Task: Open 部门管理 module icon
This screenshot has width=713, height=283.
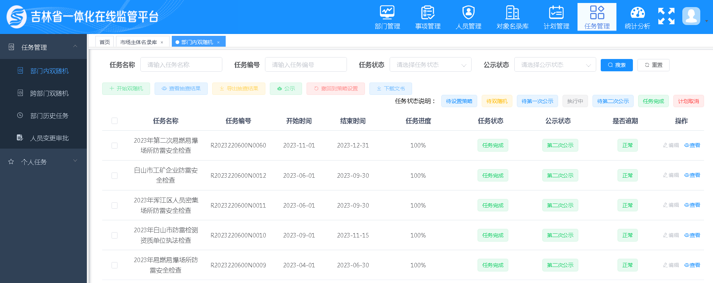Action: coord(387,12)
